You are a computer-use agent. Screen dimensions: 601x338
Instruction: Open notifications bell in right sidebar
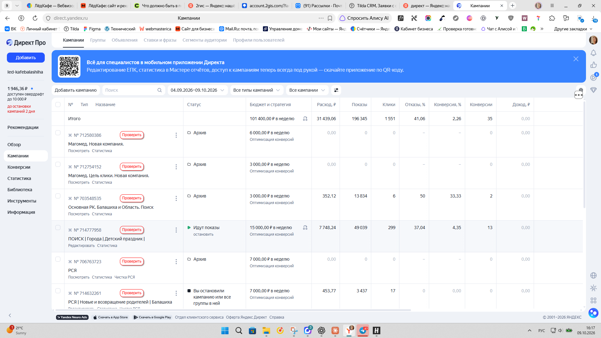tap(593, 53)
